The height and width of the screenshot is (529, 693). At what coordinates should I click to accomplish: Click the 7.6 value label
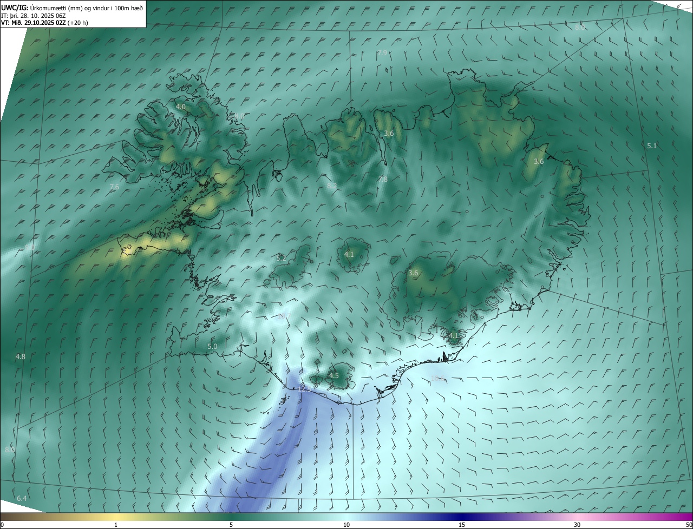(114, 187)
